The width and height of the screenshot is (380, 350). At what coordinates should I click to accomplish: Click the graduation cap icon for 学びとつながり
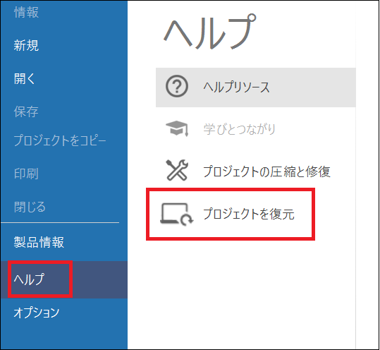[x=177, y=128]
